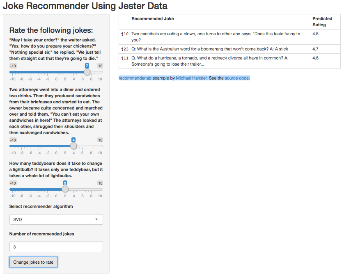Select the j10 cannibals joke row
The image size is (344, 276).
[229, 37]
